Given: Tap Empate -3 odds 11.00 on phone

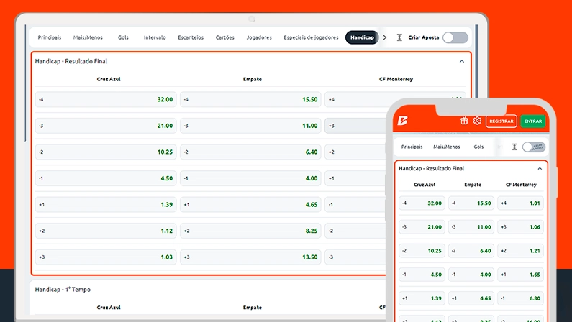Looking at the screenshot, I should [x=471, y=226].
